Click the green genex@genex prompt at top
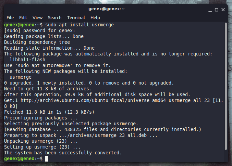 [x=19, y=25]
